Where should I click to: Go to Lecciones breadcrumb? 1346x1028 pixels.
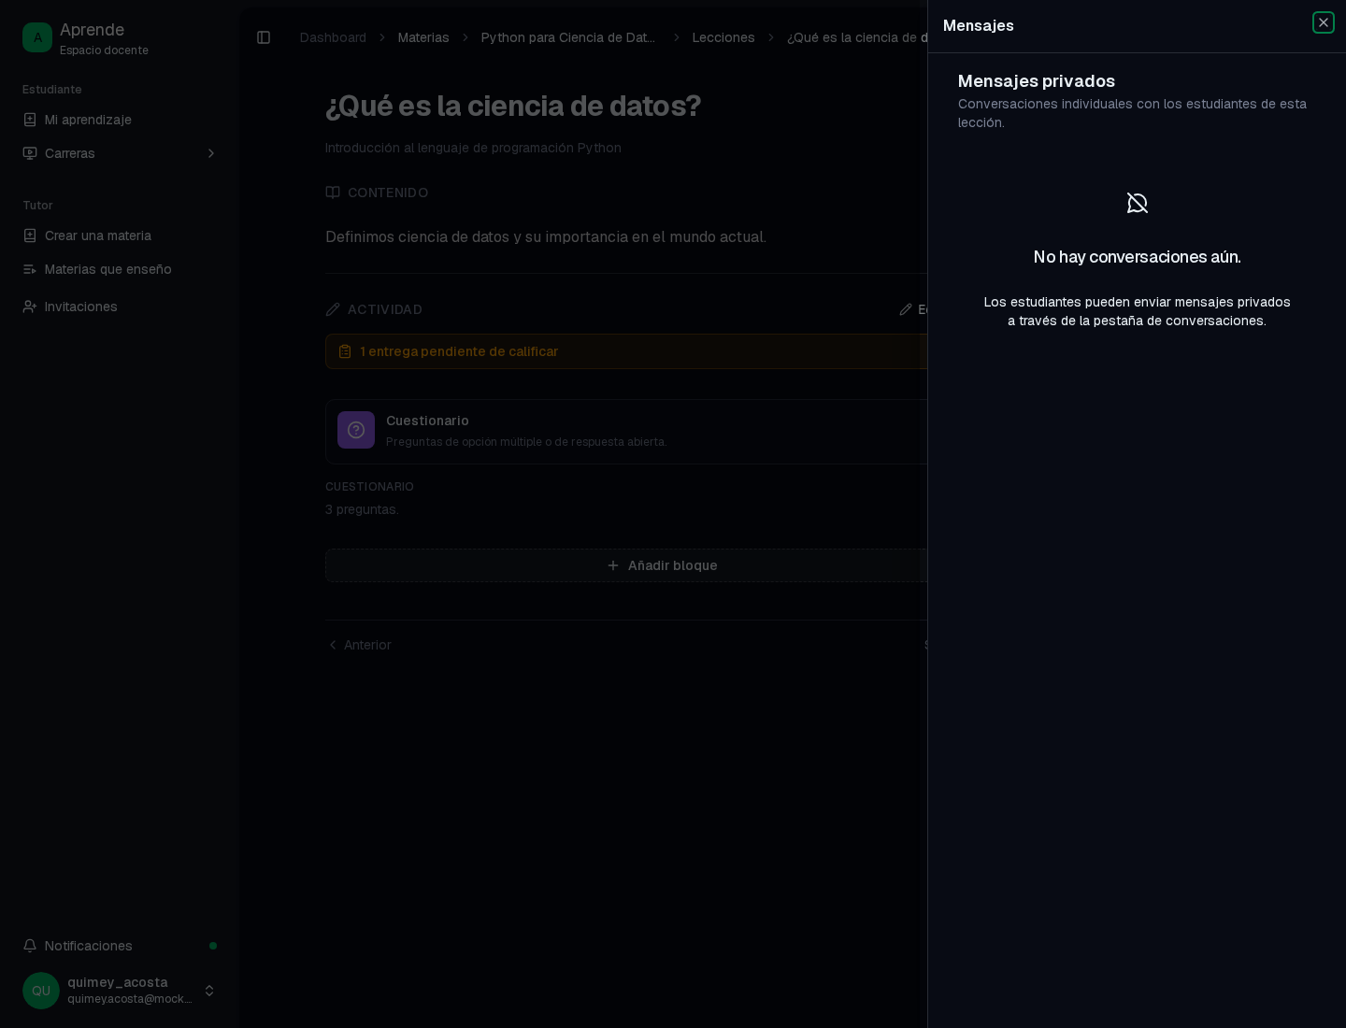tap(723, 37)
